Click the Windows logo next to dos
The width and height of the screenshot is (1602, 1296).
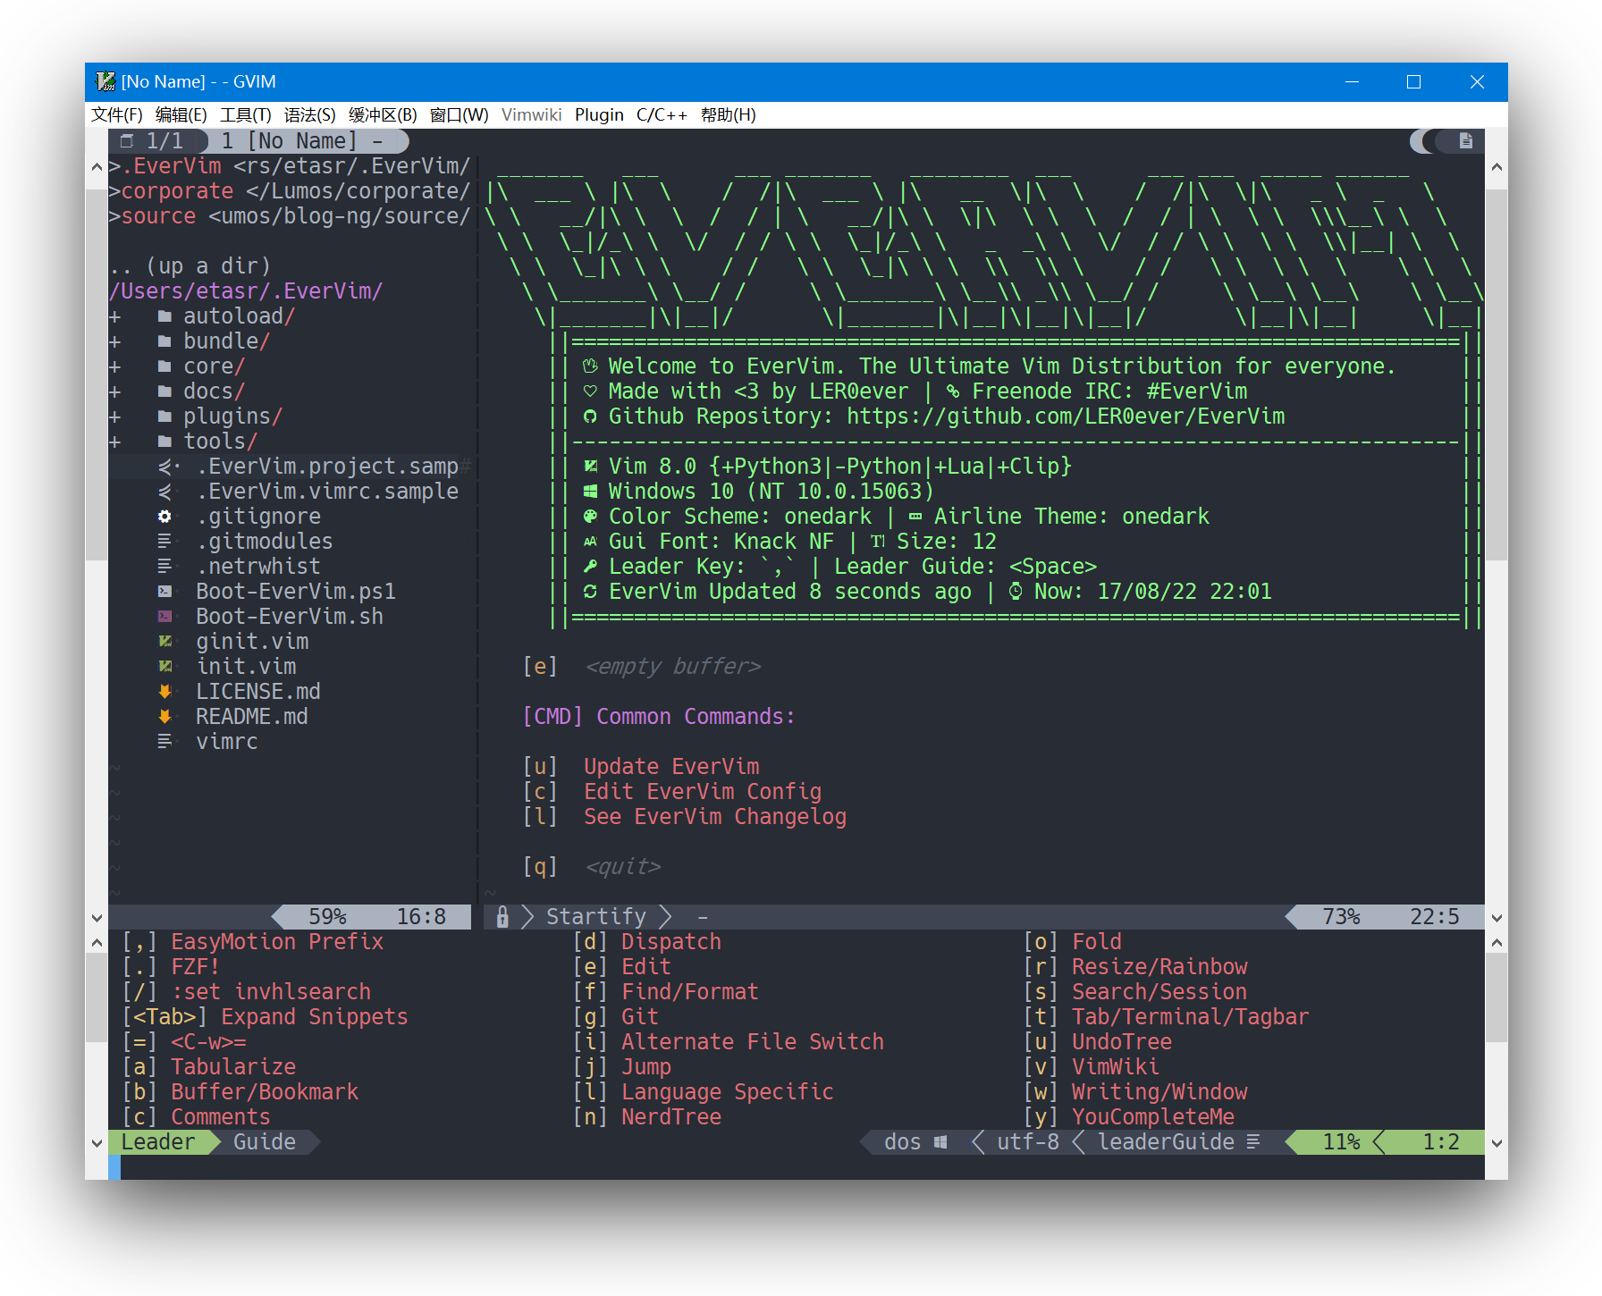(940, 1142)
